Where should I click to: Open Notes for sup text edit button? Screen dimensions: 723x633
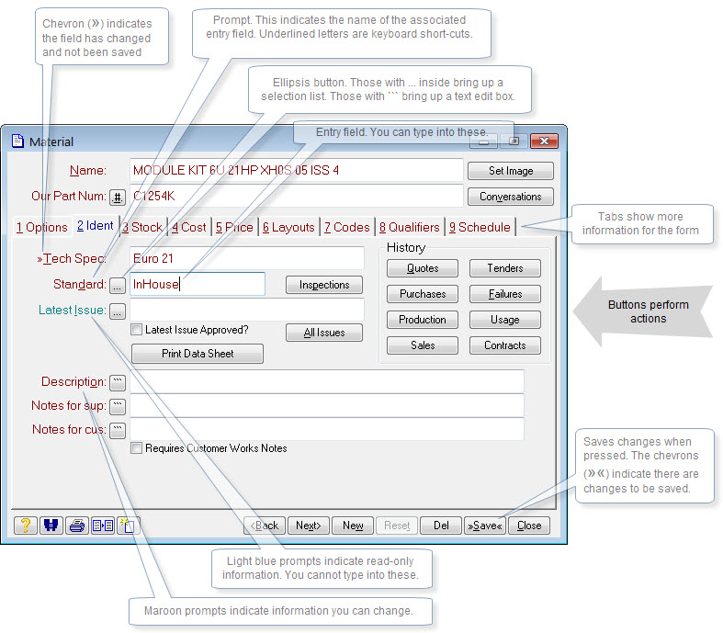(118, 407)
